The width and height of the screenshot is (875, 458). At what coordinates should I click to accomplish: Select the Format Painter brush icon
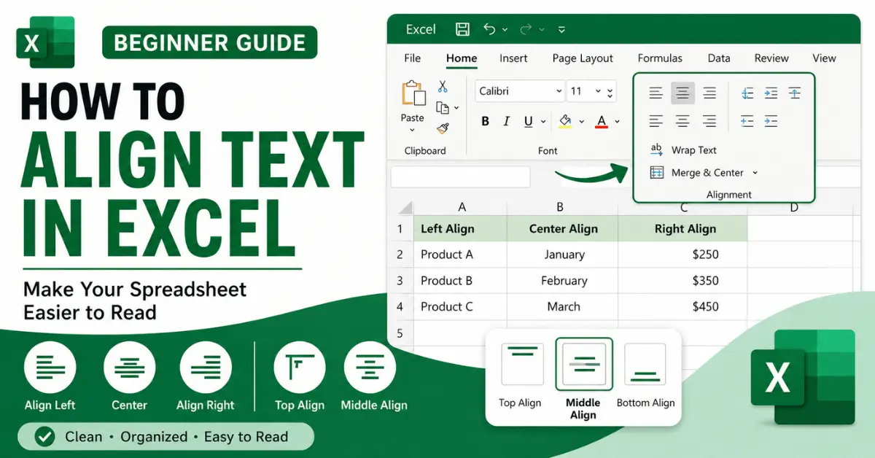coord(443,128)
